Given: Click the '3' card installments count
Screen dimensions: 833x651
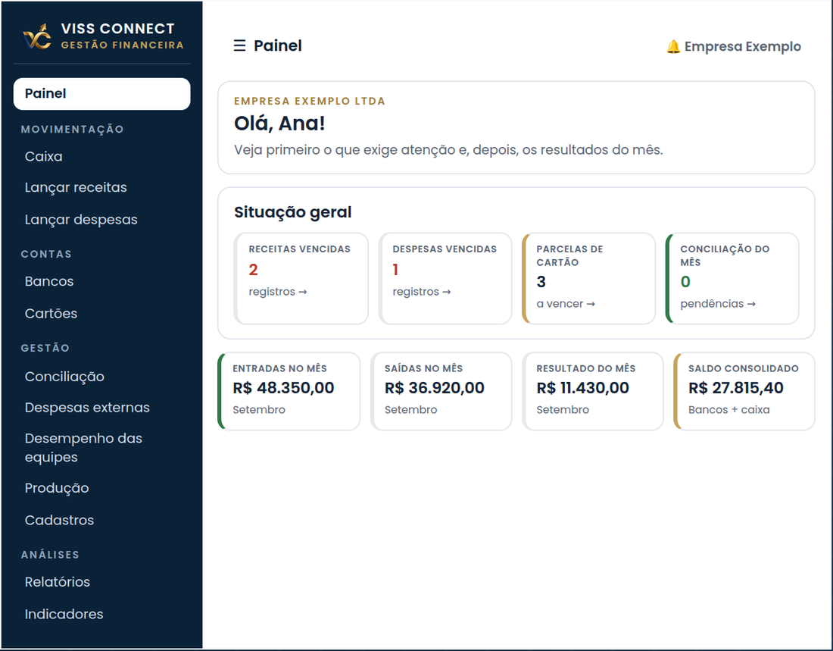Looking at the screenshot, I should [x=541, y=282].
